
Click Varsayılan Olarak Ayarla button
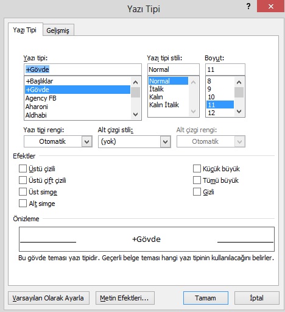click(49, 298)
